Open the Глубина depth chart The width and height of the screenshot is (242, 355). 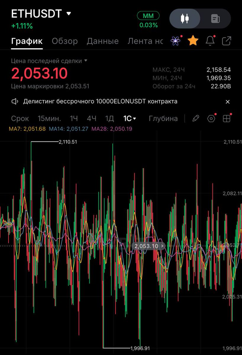coord(163,119)
